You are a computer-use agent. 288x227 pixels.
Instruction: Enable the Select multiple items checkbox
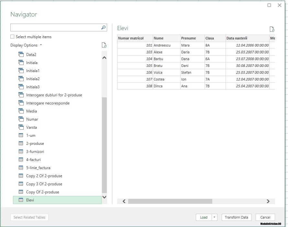(x=12, y=37)
